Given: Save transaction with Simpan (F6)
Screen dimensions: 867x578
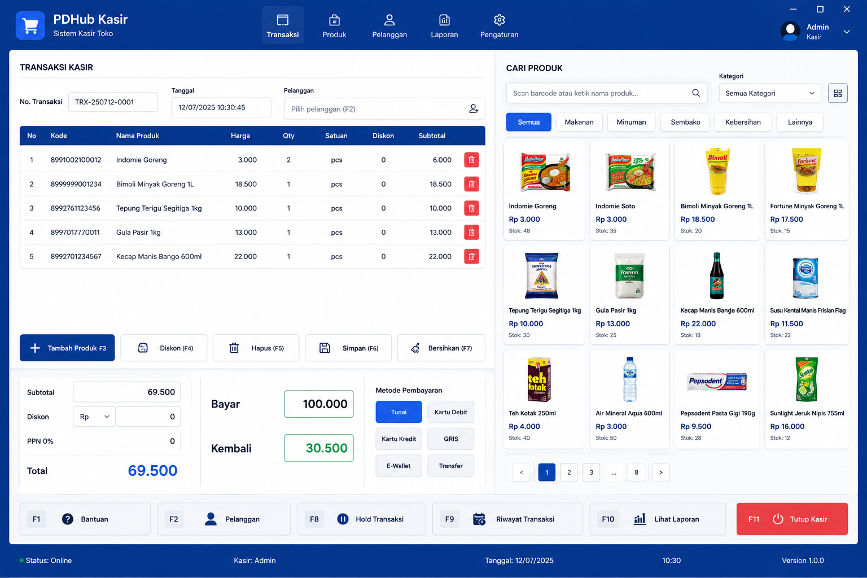Looking at the screenshot, I should point(348,348).
